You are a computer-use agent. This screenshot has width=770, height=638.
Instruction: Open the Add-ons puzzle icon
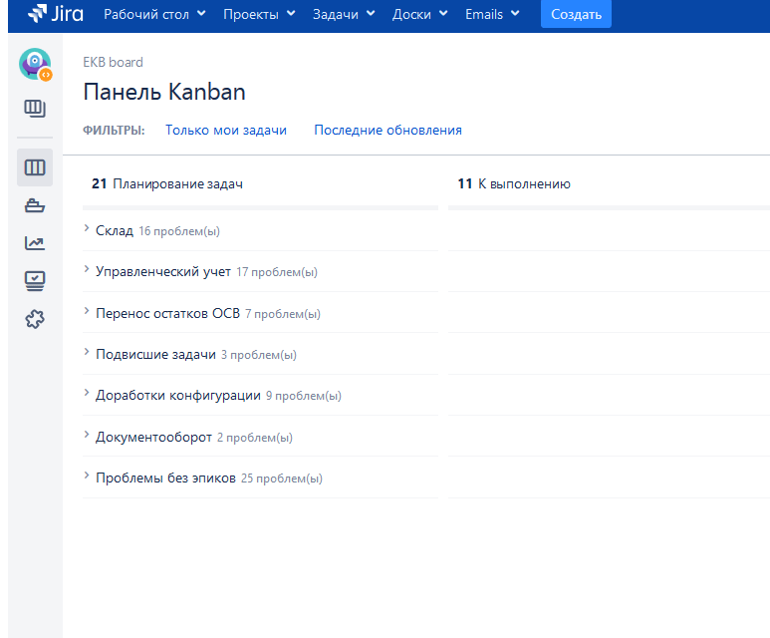pos(35,319)
